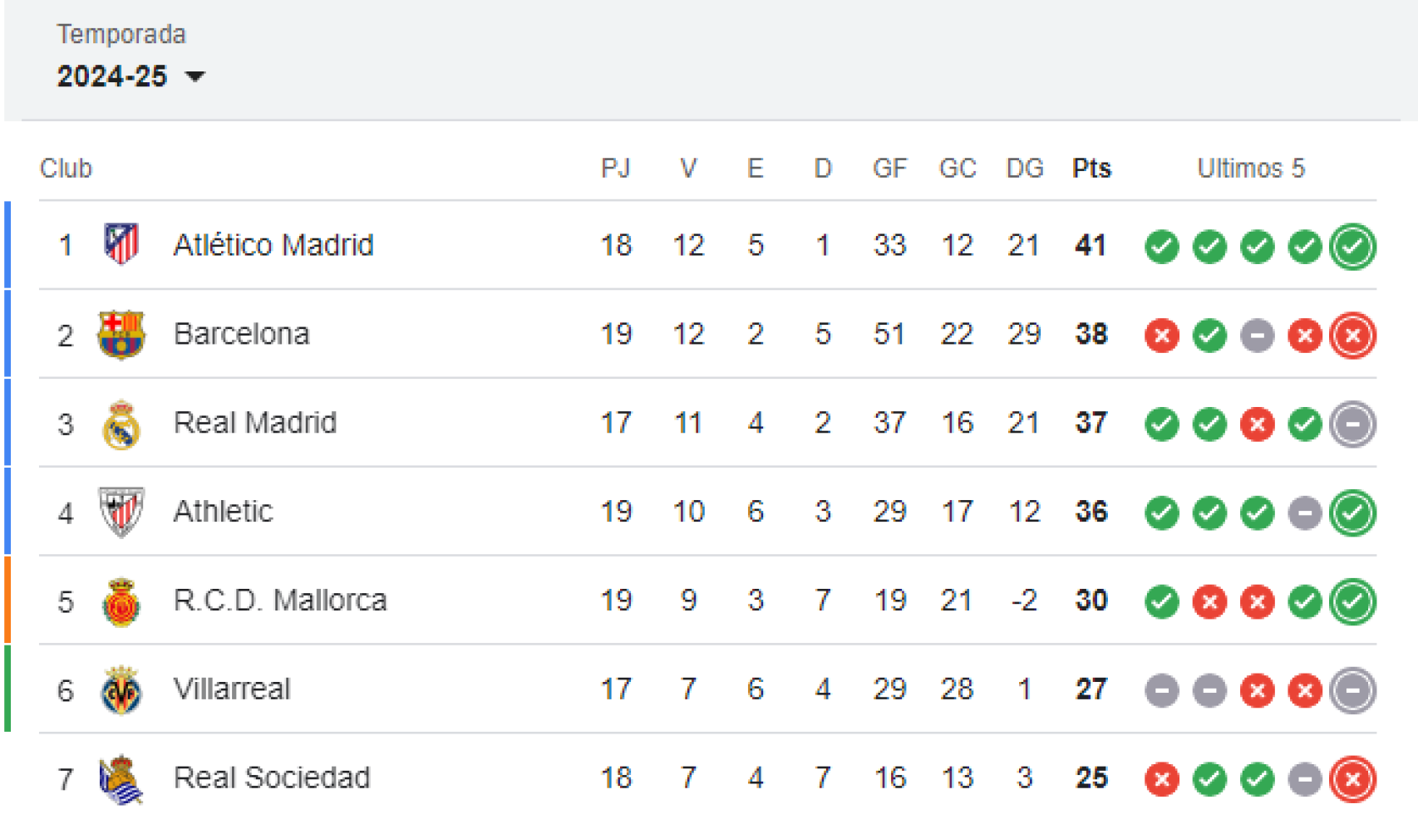Click Barcelona's last red loss result icon

point(1352,336)
